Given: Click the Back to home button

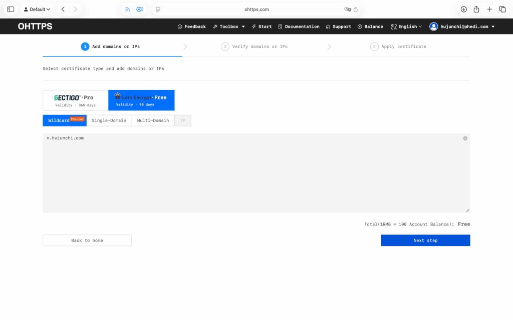Looking at the screenshot, I should pyautogui.click(x=87, y=240).
